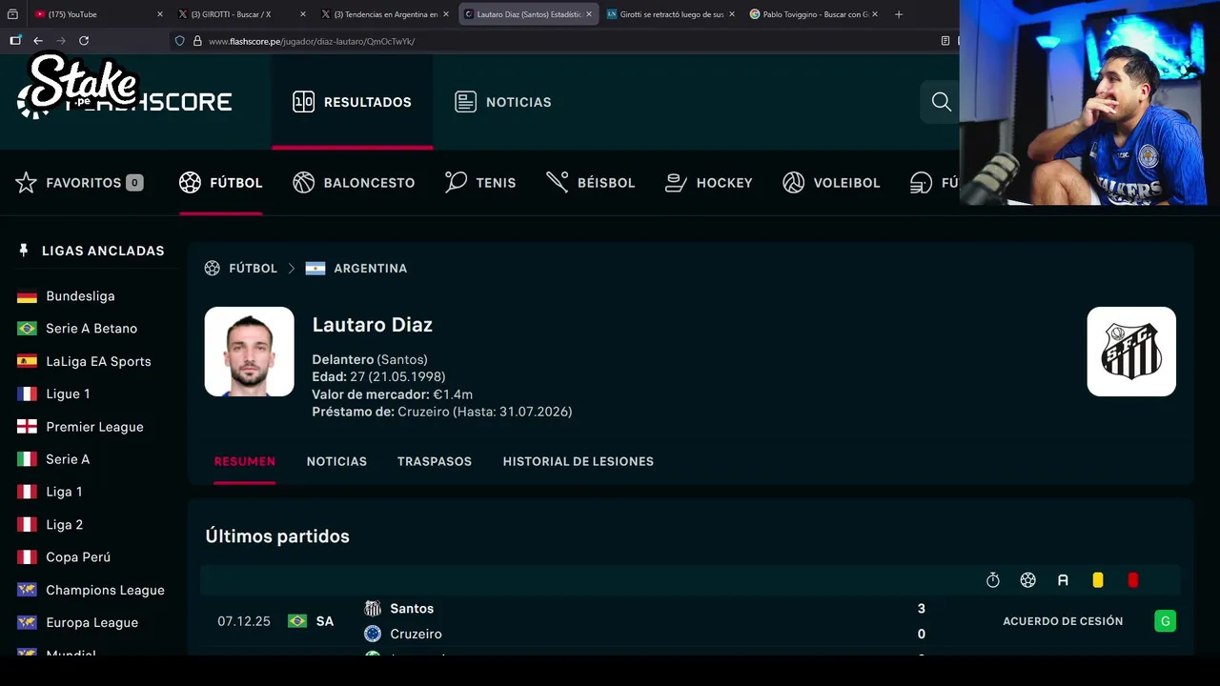Open Liga 2 in sidebar

point(64,525)
